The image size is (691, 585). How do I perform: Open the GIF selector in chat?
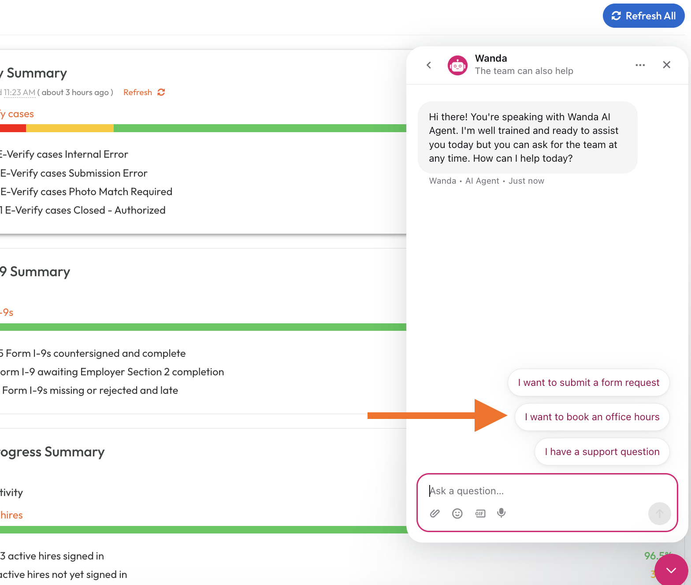(480, 513)
